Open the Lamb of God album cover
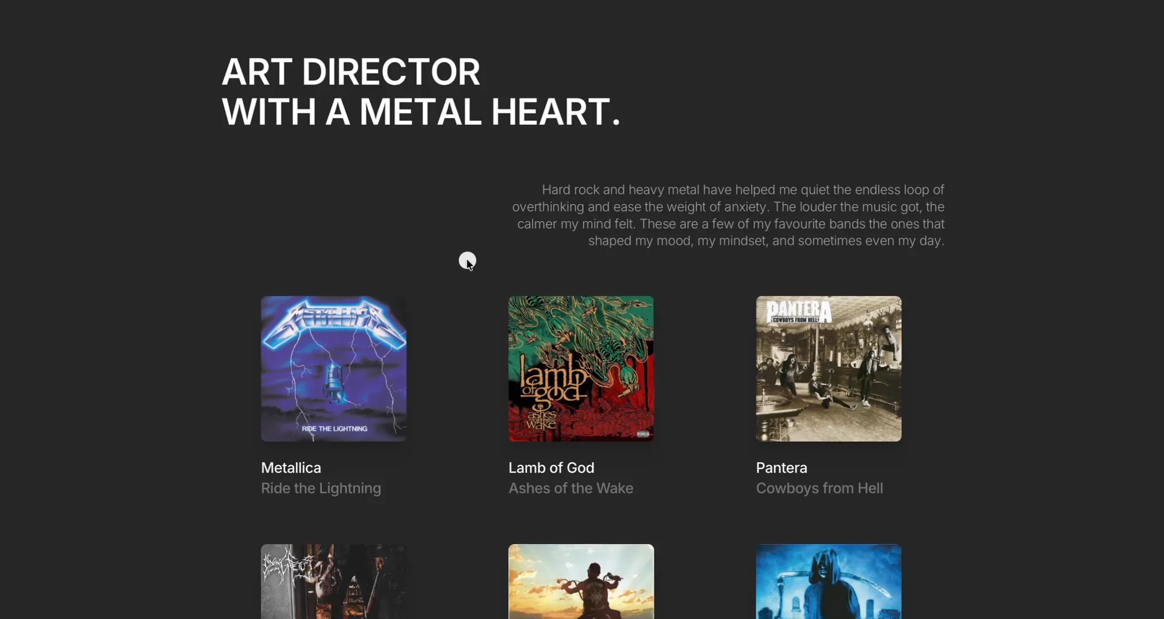Viewport: 1164px width, 619px height. click(x=581, y=369)
